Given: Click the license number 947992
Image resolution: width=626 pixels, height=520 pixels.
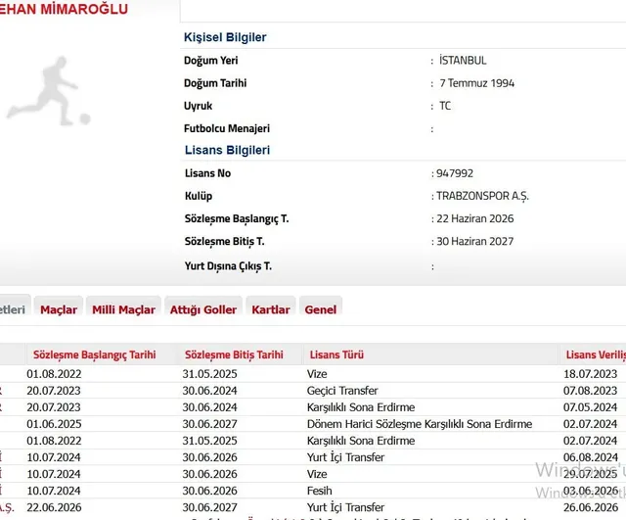Looking at the screenshot, I should 455,173.
